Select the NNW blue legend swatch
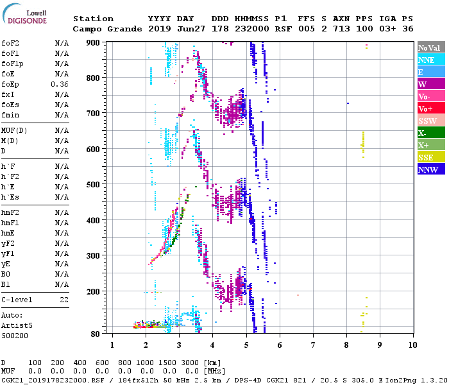The height and width of the screenshot is (385, 449). tap(431, 169)
